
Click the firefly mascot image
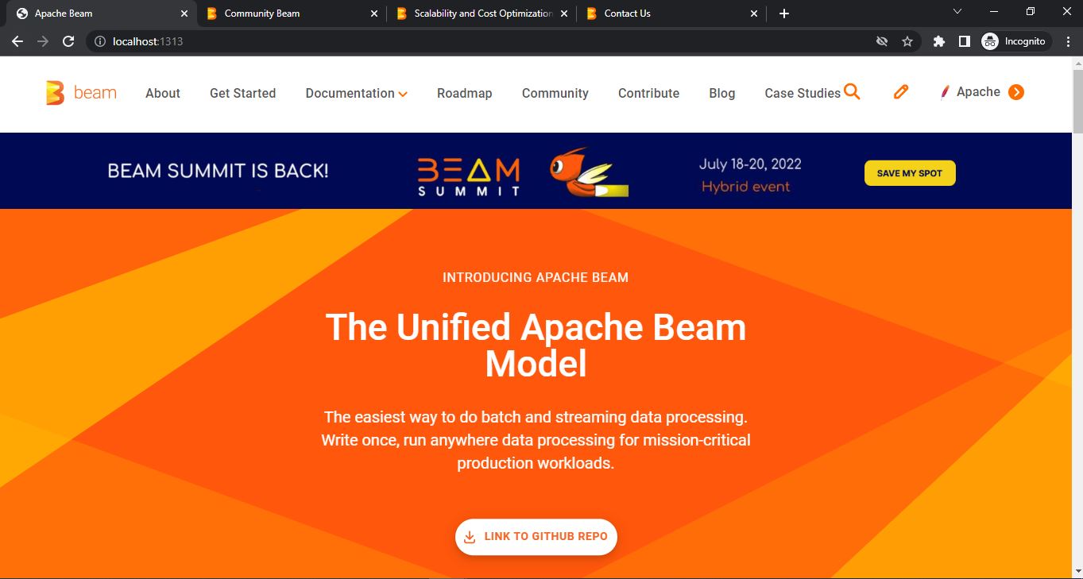pyautogui.click(x=589, y=172)
